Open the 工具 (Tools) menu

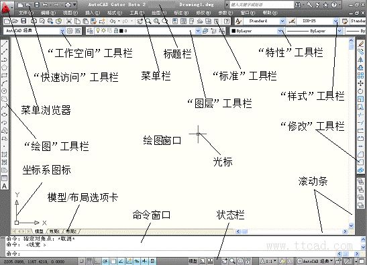pos(137,13)
